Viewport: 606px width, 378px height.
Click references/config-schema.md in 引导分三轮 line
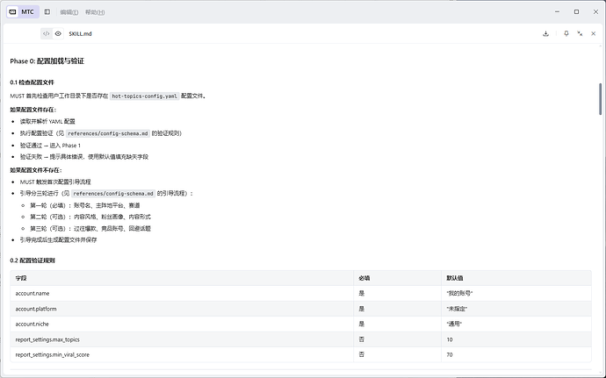pos(113,194)
